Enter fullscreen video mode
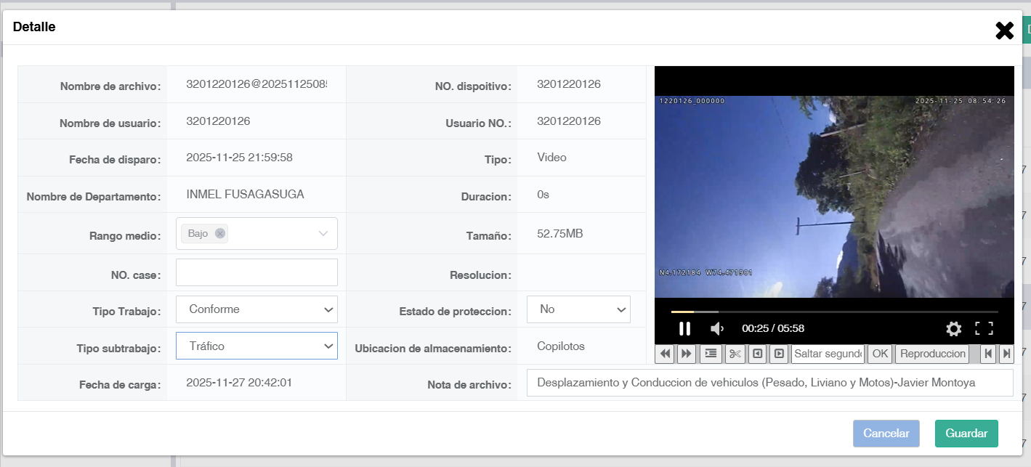Viewport: 1031px width, 467px height. [984, 328]
